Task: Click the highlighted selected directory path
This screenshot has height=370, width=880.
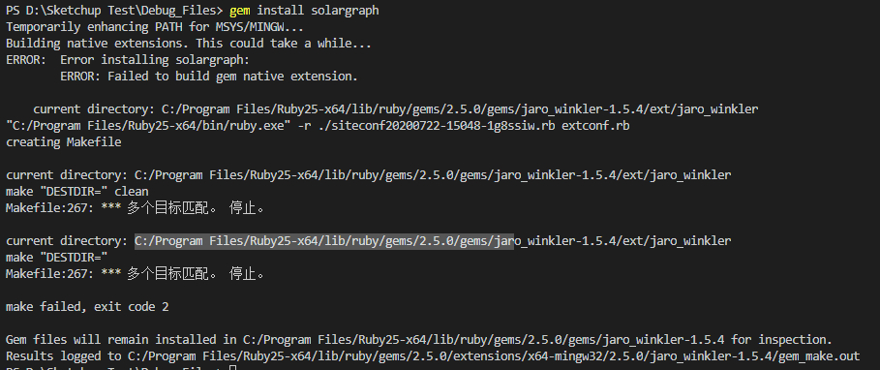Action: 323,241
